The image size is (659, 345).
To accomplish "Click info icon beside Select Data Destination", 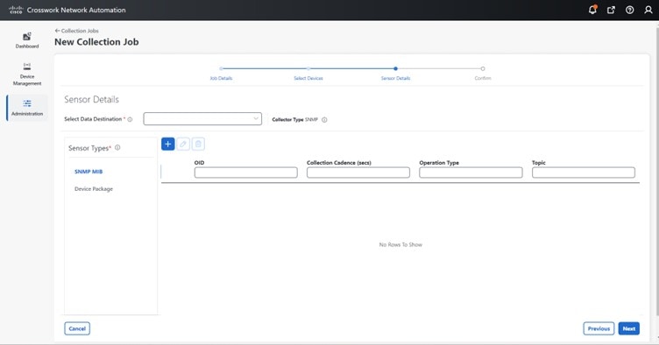I will click(x=130, y=120).
